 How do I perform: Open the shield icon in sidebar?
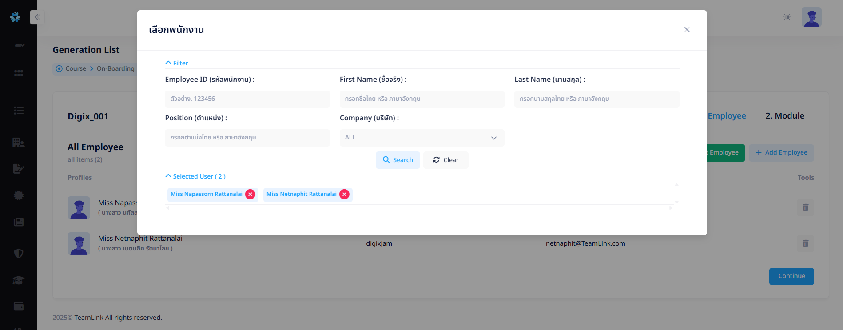point(19,253)
